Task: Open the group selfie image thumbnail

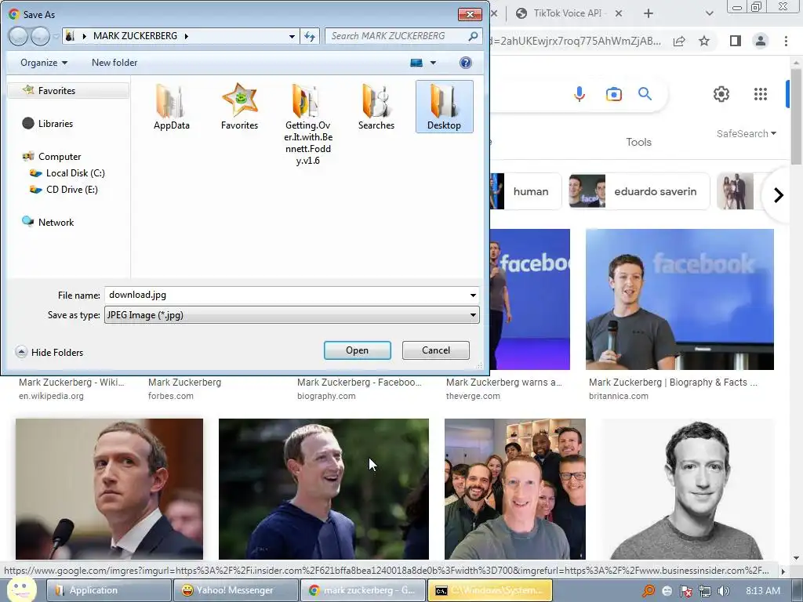Action: (x=514, y=489)
